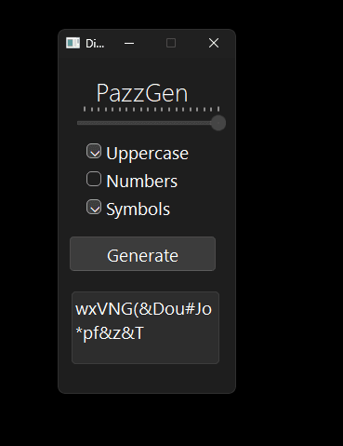The width and height of the screenshot is (343, 446).
Task: Enable the Numbers checkbox
Action: coord(94,179)
